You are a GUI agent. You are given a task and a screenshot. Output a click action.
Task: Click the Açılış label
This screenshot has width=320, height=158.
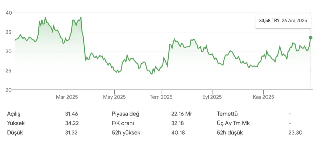[14, 114]
